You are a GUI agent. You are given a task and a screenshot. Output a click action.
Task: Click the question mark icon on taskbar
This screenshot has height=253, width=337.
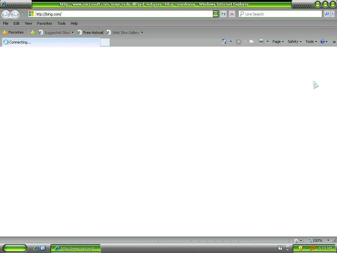(280, 248)
